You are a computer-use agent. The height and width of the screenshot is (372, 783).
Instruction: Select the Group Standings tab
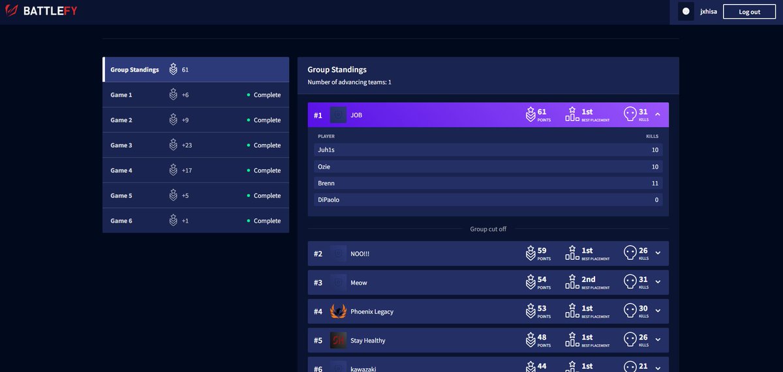click(x=196, y=70)
